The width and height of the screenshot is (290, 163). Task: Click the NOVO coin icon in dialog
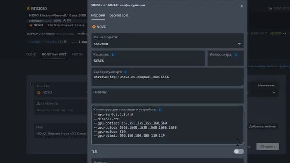click(x=94, y=27)
